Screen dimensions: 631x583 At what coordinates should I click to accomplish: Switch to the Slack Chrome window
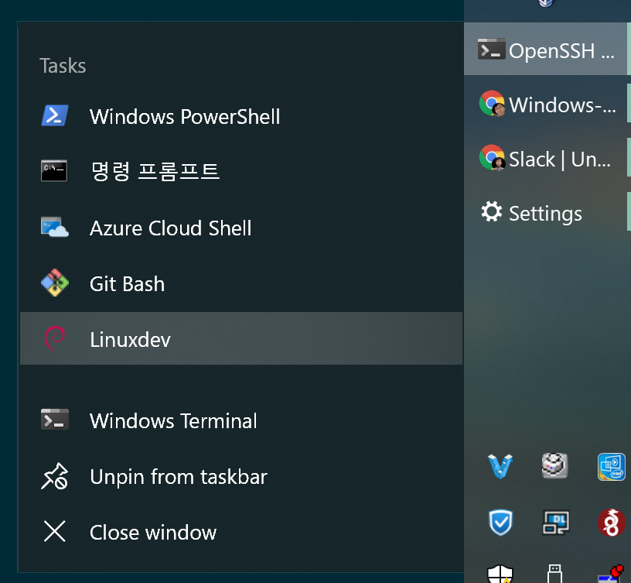click(547, 158)
